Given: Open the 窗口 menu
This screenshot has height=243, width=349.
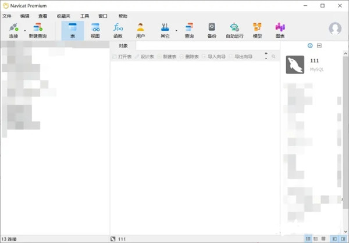Looking at the screenshot, I should [x=103, y=16].
